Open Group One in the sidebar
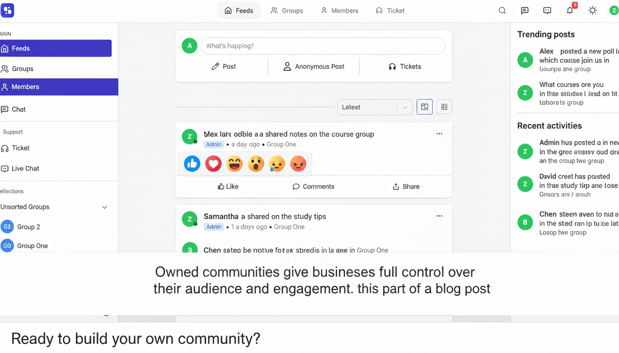Screen dimensions: 619x353 [32, 246]
